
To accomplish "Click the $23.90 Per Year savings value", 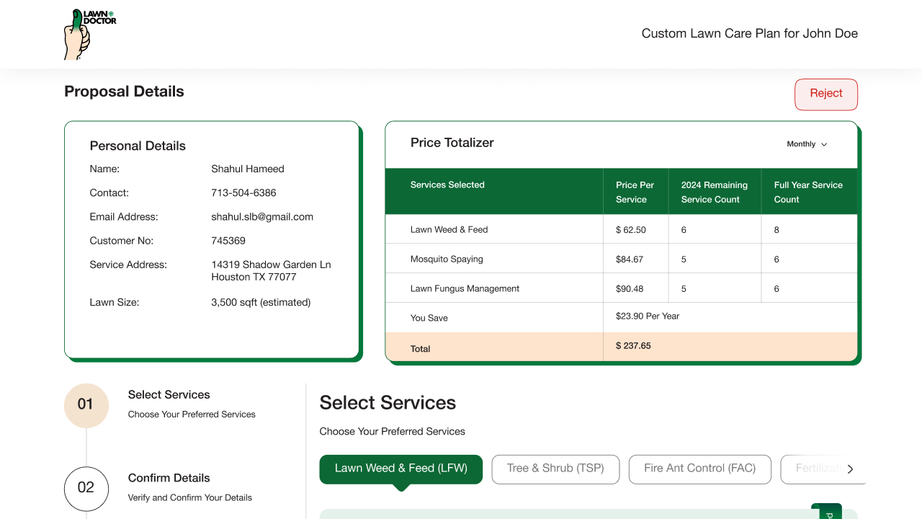I will tap(648, 316).
